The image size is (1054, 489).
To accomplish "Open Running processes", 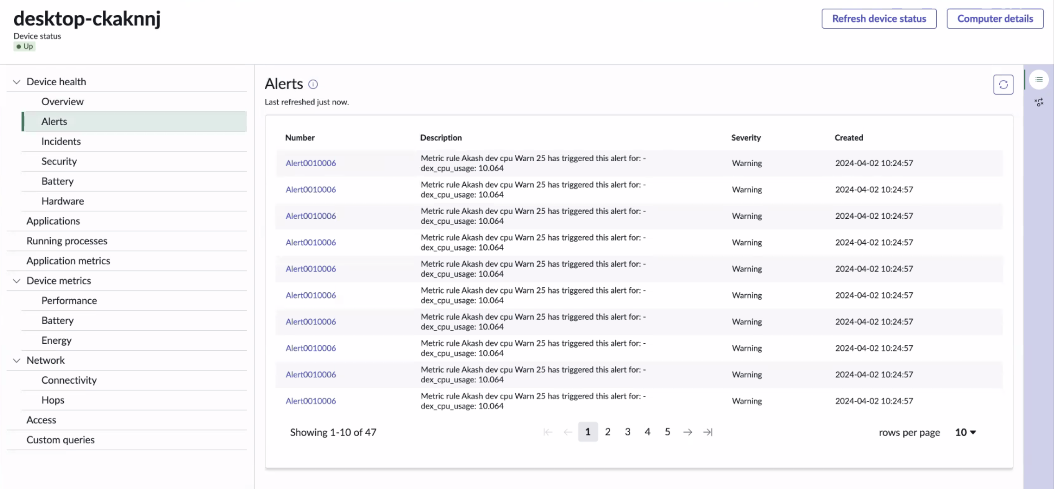I will pyautogui.click(x=126, y=241).
